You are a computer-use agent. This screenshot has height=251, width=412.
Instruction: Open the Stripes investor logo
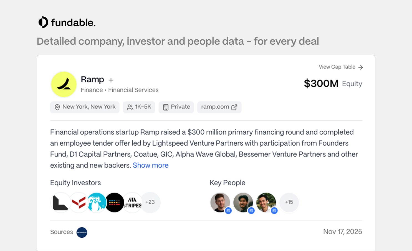click(133, 202)
